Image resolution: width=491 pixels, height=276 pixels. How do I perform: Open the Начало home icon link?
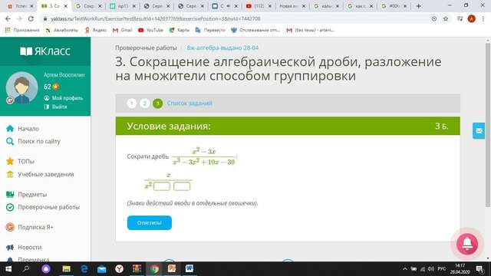tap(10, 129)
